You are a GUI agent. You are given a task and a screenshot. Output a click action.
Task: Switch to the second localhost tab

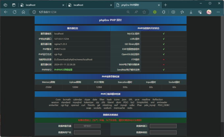click(90, 5)
